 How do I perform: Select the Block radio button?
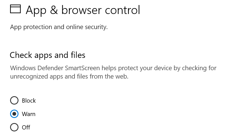pyautogui.click(x=14, y=100)
